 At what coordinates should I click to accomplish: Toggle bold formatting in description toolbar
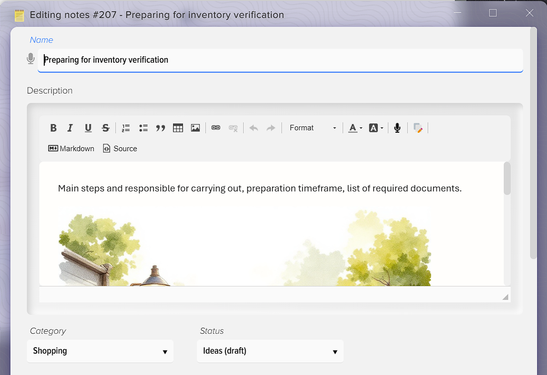[53, 128]
